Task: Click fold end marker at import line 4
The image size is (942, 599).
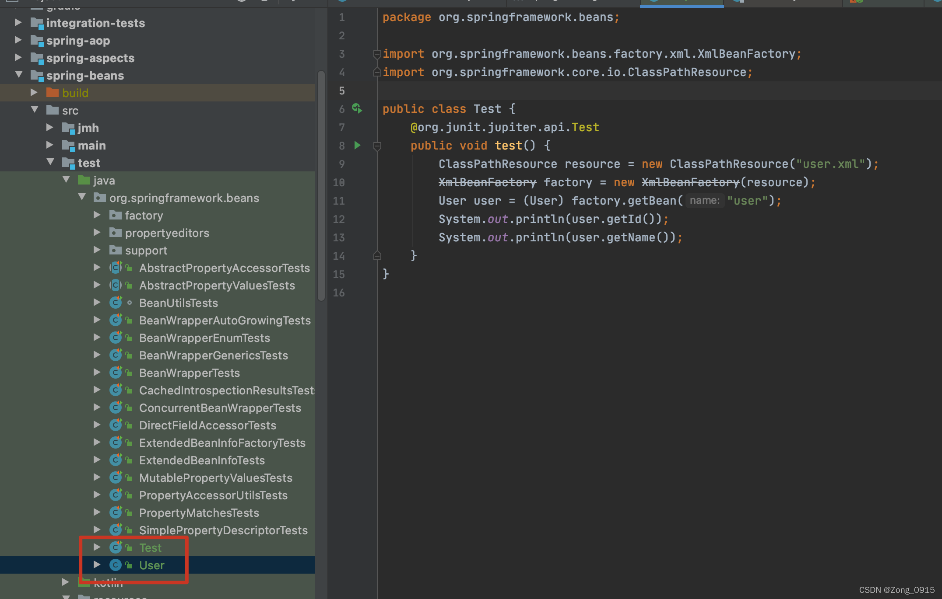Action: [x=377, y=72]
